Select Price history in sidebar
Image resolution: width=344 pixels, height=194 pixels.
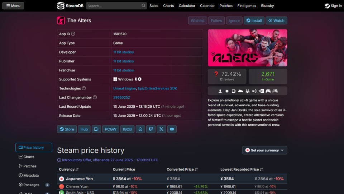(34, 147)
